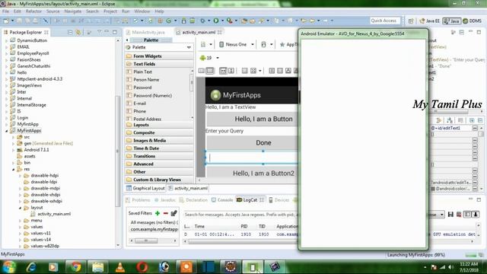
Task: Open the Devices view tab
Action: (x=279, y=200)
